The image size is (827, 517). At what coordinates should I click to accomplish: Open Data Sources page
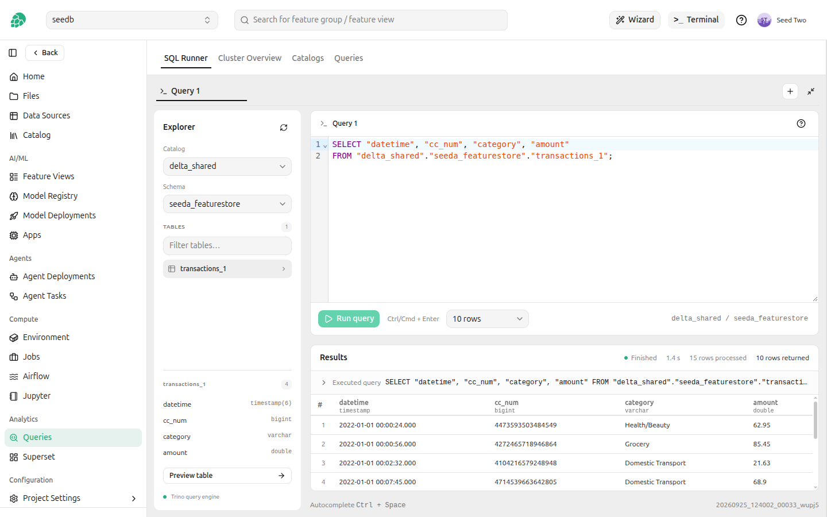coord(74,115)
